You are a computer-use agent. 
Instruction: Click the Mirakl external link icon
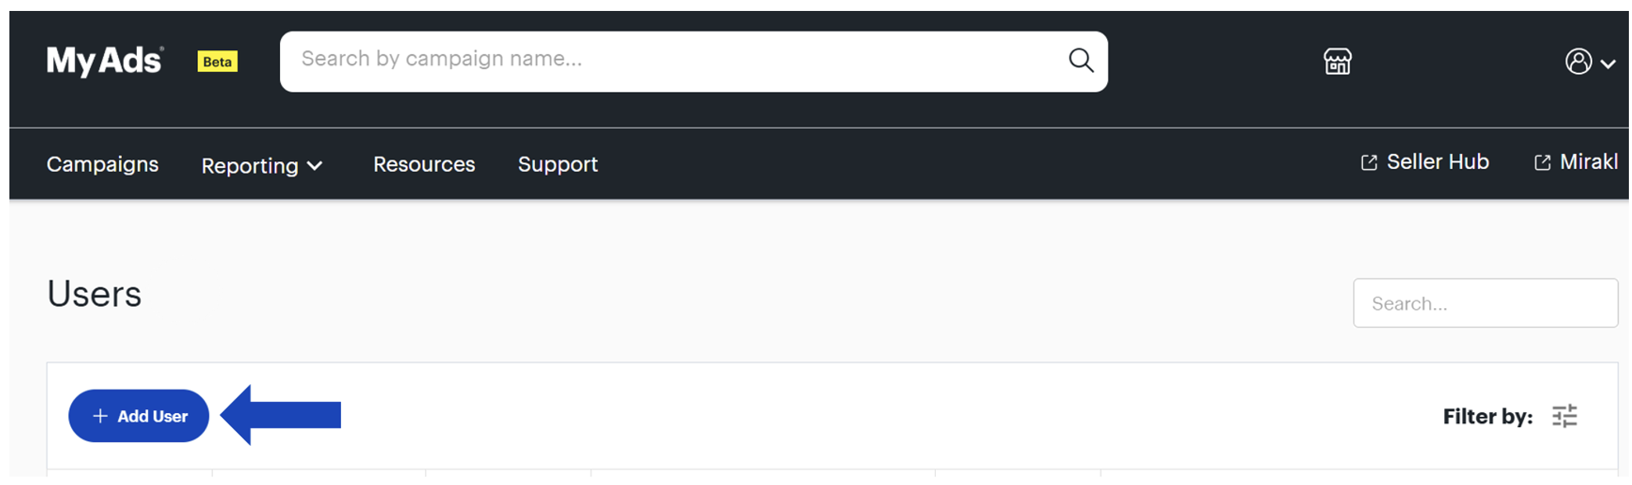pos(1542,163)
